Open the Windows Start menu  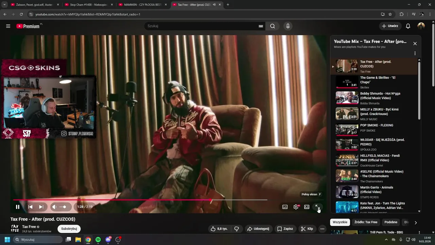(7, 240)
